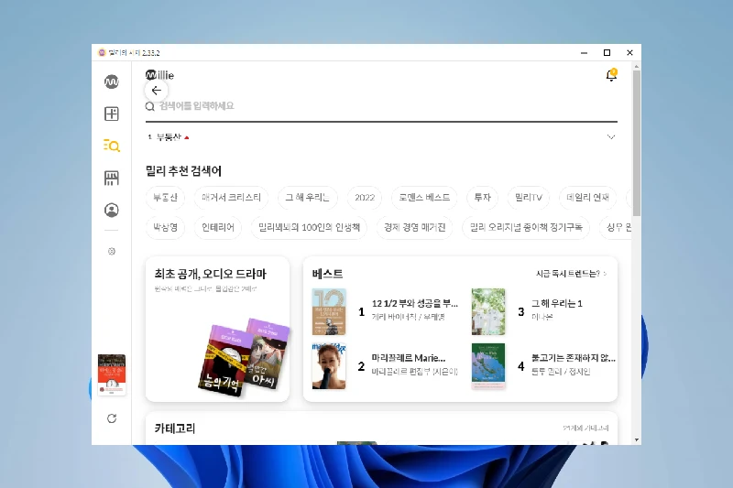Open rank 2 magazine cover thumbnail
This screenshot has width=733, height=488.
pyautogui.click(x=329, y=366)
